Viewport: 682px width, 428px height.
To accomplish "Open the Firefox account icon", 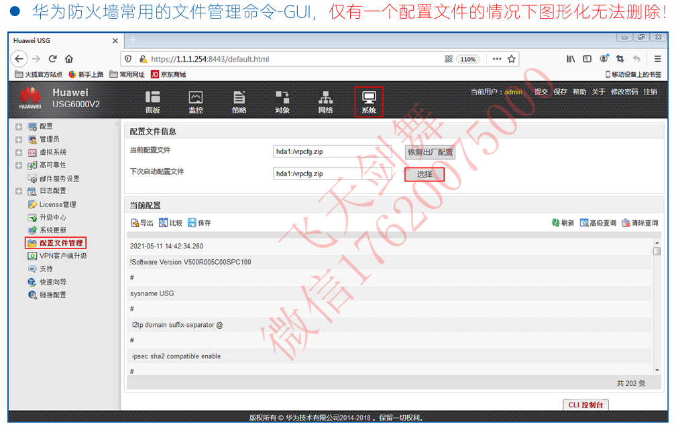I will pos(604,59).
